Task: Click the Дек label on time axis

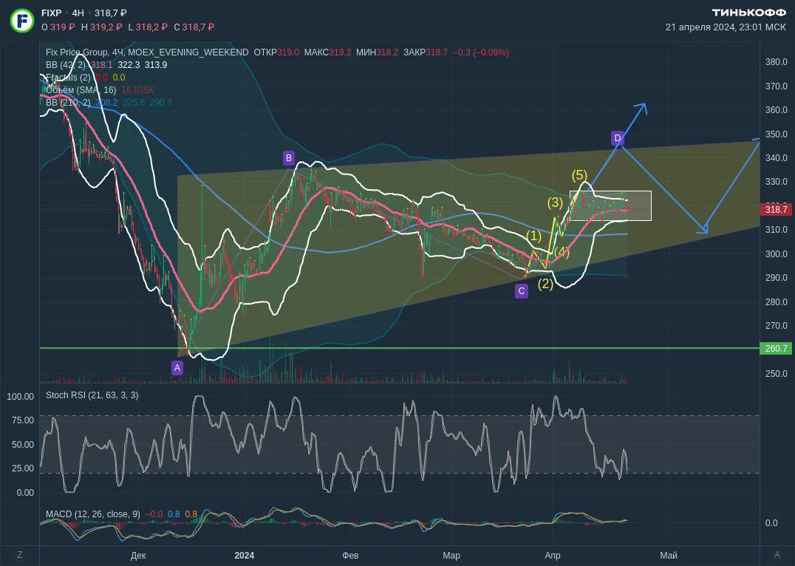Action: tap(138, 556)
